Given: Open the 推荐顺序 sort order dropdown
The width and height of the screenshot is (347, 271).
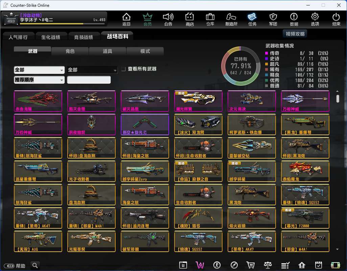Looking at the screenshot, I should (x=39, y=80).
